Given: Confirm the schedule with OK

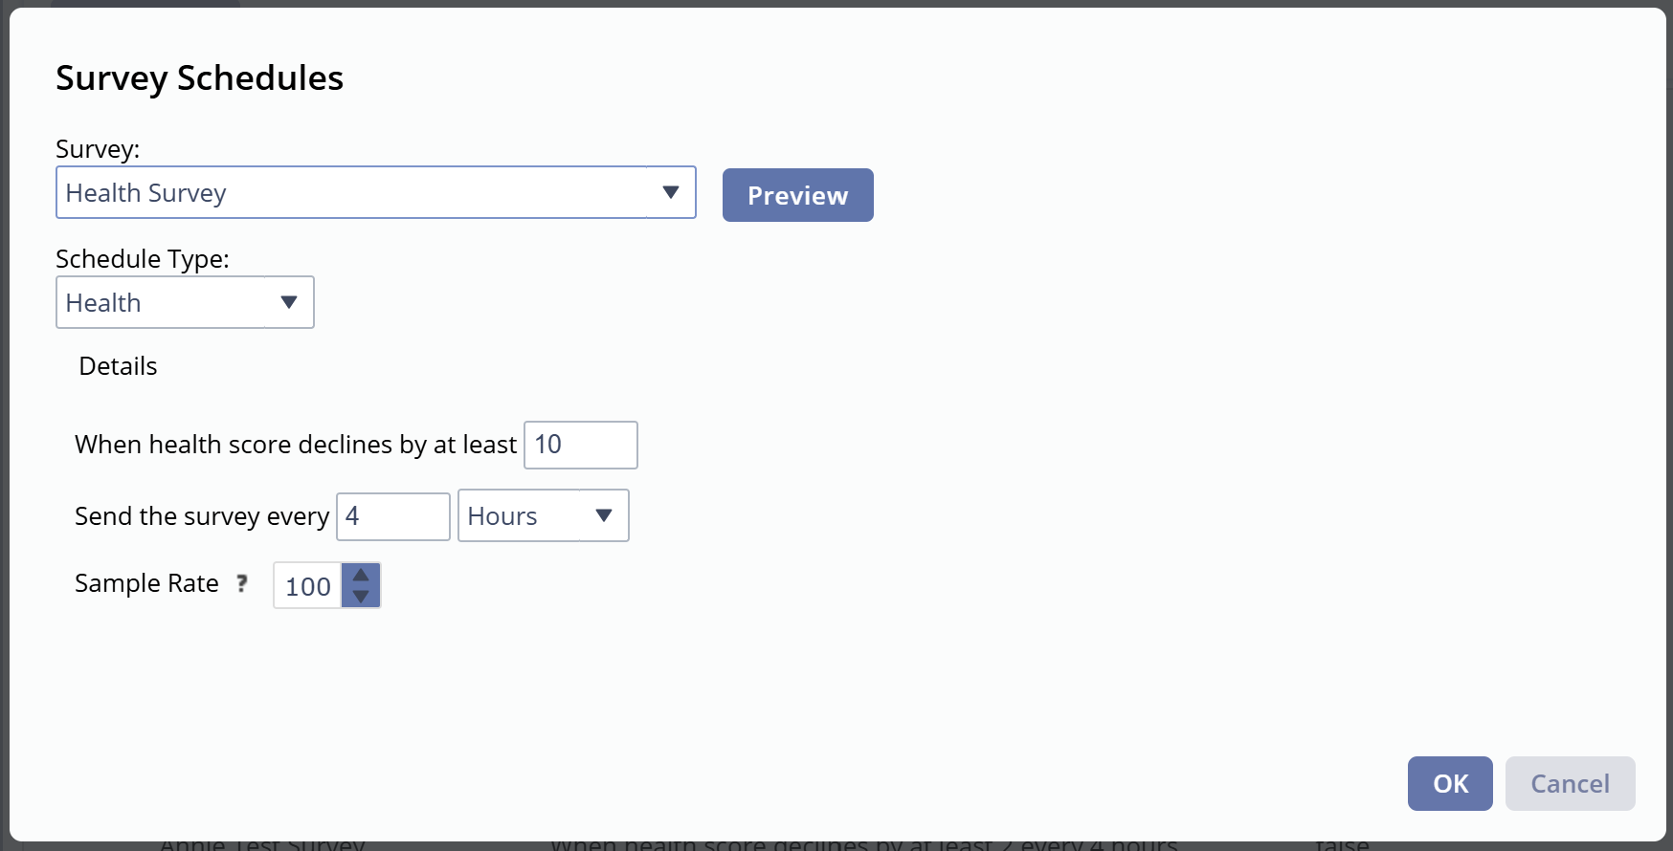Looking at the screenshot, I should [1449, 784].
